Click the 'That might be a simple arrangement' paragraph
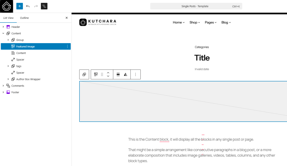287x166 pixels. (201, 155)
